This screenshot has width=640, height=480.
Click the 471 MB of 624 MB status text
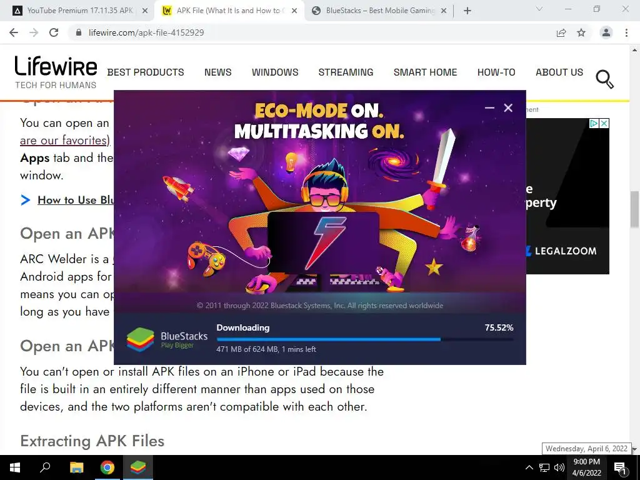tap(266, 349)
